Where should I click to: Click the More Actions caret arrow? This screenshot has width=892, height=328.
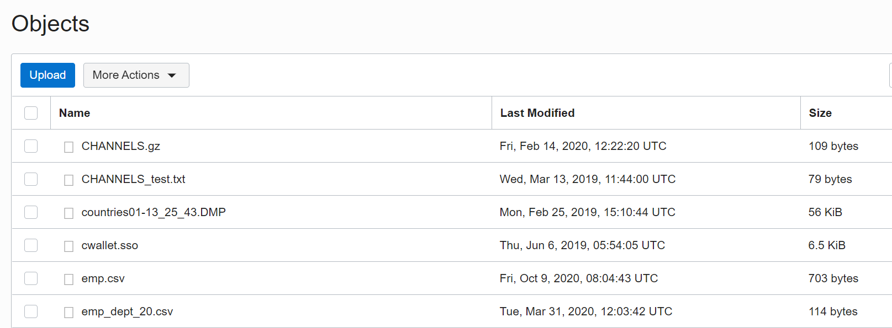[x=172, y=76]
